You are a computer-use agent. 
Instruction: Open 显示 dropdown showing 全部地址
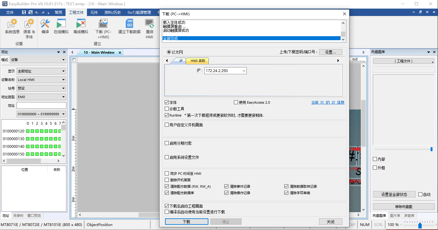41,71
